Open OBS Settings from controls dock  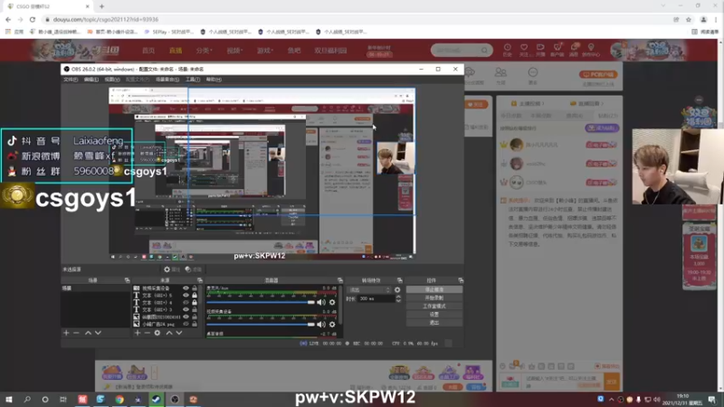434,315
